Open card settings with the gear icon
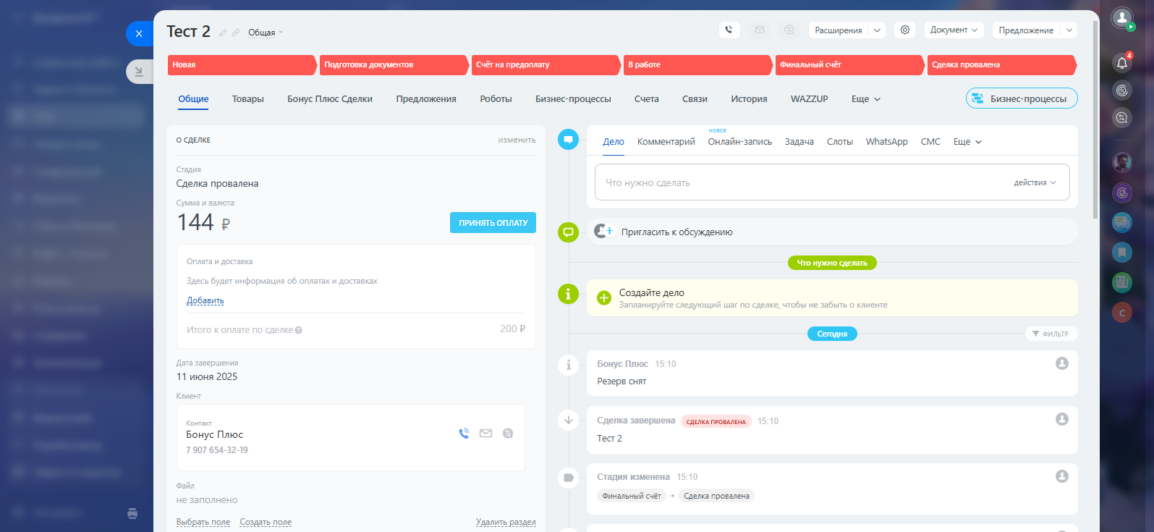1154x532 pixels. pyautogui.click(x=905, y=30)
